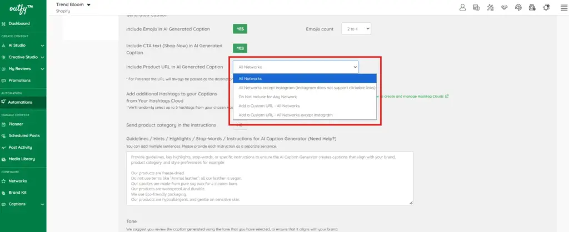Select Do Not Include for Any Network
This screenshot has width=569, height=232.
pos(305,97)
